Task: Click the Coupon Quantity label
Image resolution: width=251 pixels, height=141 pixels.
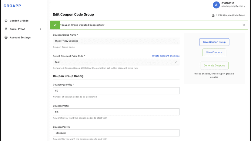Action: [63, 85]
